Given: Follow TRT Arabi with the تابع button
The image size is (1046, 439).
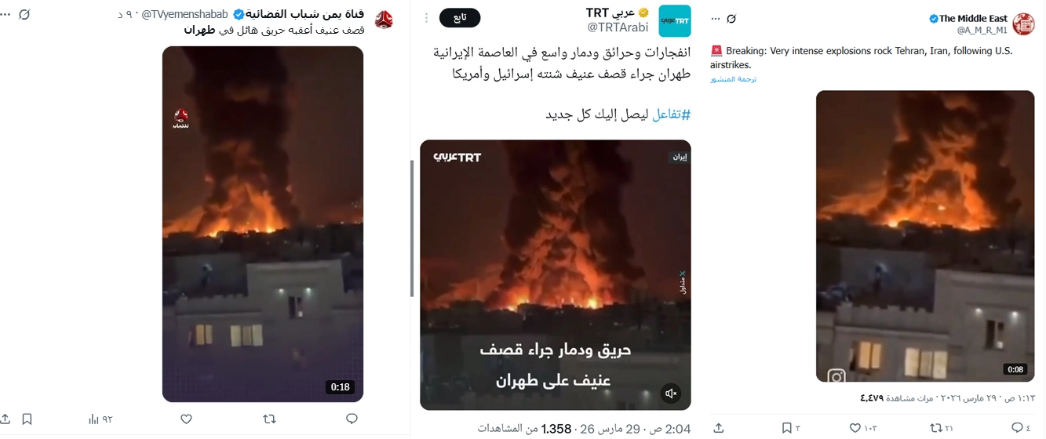Looking at the screenshot, I should (x=460, y=17).
